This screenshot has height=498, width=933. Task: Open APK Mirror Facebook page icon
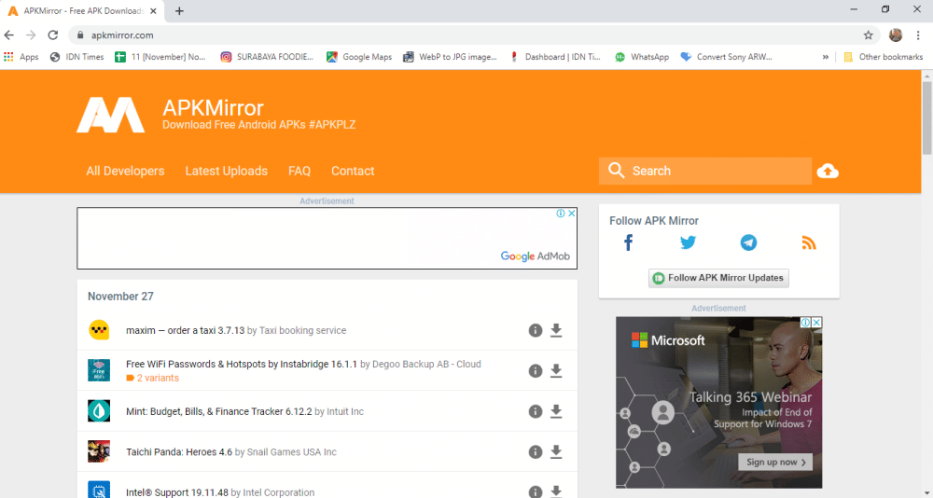pyautogui.click(x=628, y=242)
